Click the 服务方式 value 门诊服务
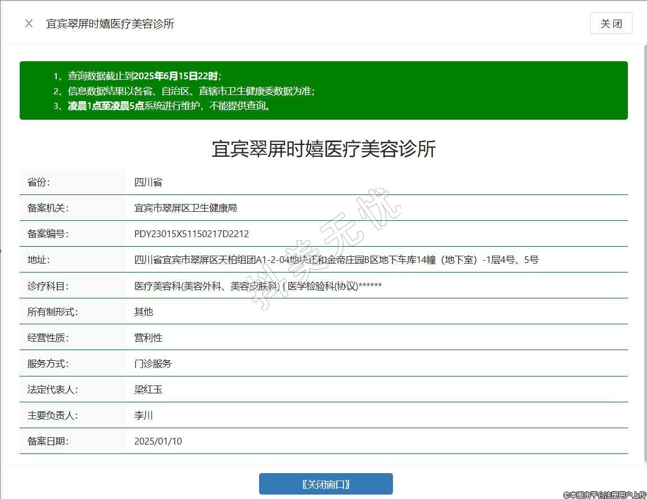This screenshot has width=647, height=499. 153,364
